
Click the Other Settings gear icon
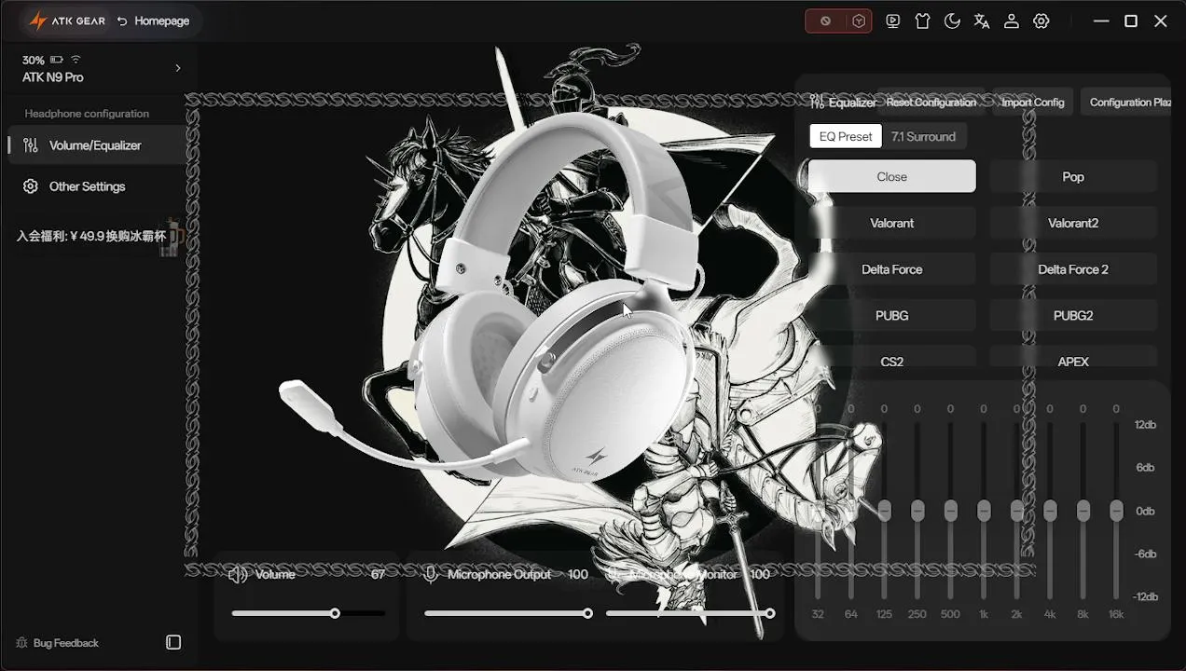tap(31, 186)
